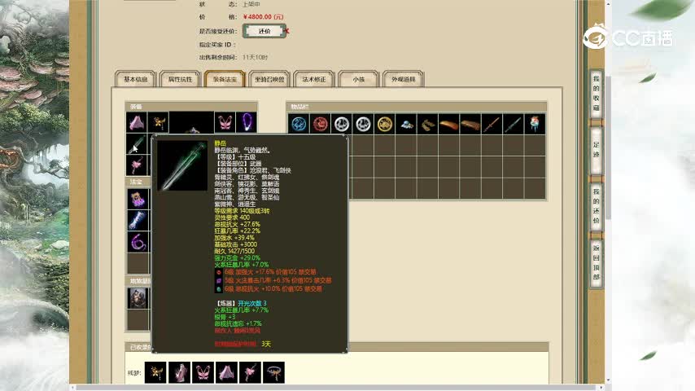Open 我的收藏 in the right sidebar

coord(597,93)
